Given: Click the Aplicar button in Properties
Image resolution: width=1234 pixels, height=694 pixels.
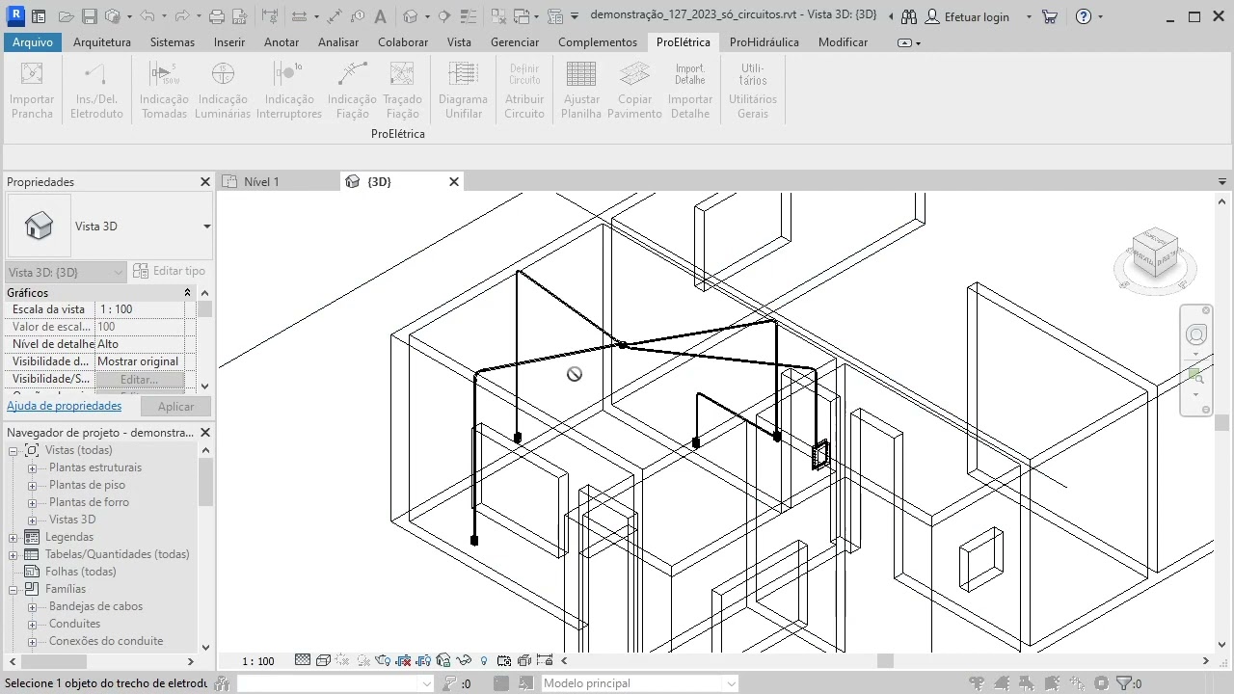Looking at the screenshot, I should tap(175, 407).
